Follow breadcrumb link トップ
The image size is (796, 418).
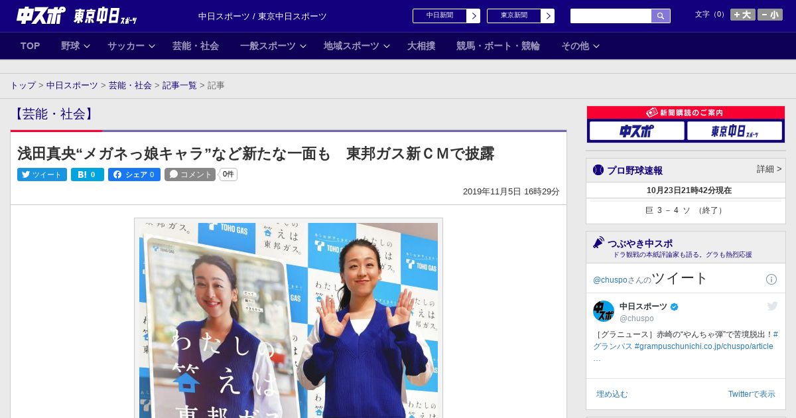tap(23, 86)
